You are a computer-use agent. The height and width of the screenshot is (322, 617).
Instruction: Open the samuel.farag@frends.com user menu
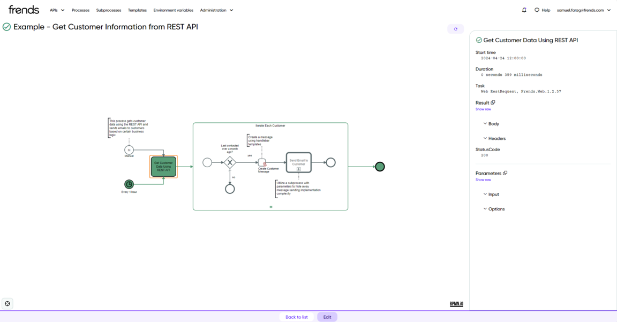584,10
